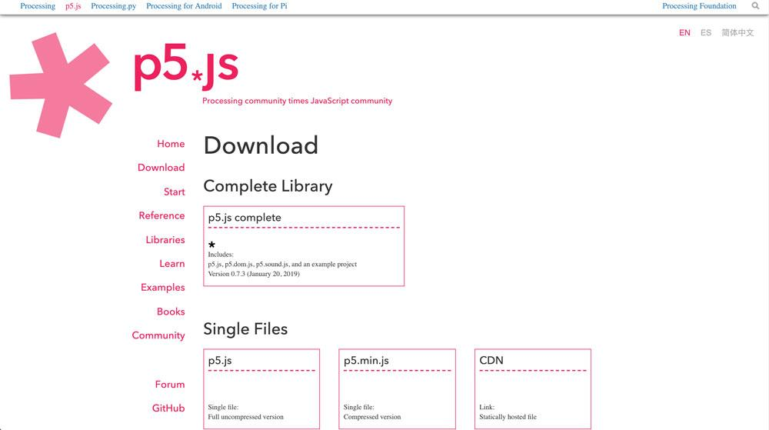Click 'Full uncompressed version' text
769x430 pixels.
coord(246,417)
